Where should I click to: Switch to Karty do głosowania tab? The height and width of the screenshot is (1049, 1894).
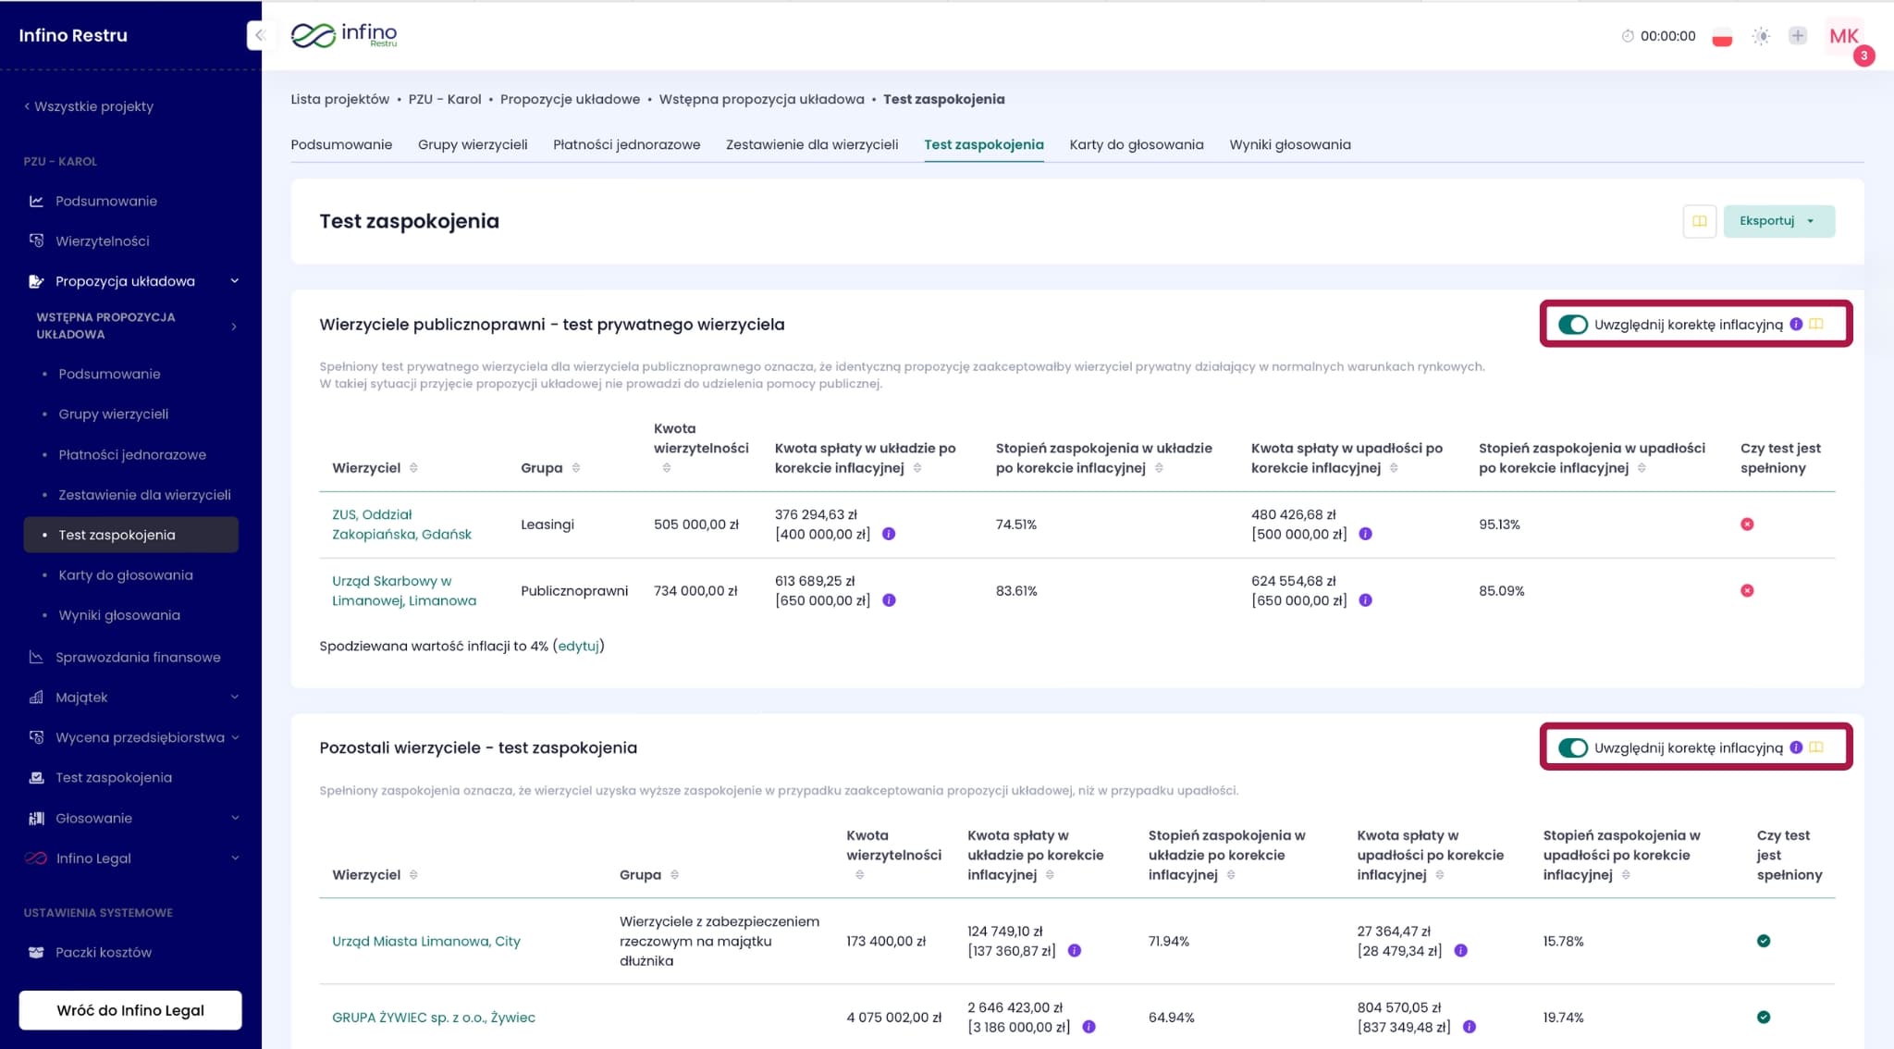(1136, 144)
